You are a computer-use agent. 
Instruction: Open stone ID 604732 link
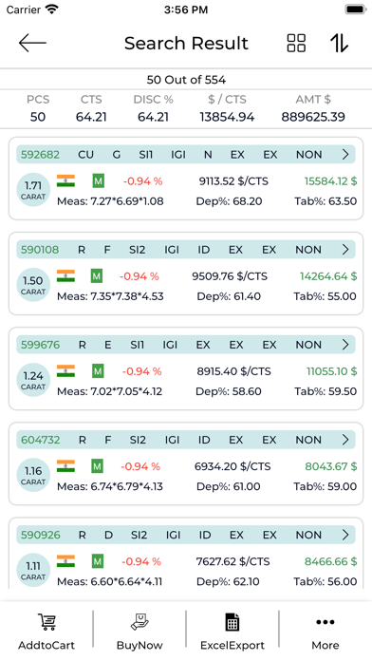tap(41, 440)
